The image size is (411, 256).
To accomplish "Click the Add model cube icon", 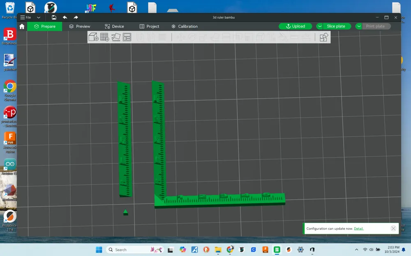I will click(94, 37).
